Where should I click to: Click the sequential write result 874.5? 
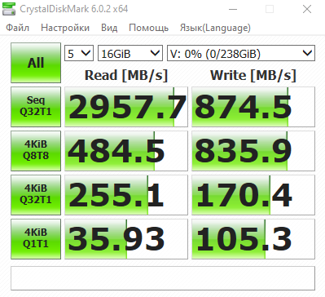click(x=253, y=107)
